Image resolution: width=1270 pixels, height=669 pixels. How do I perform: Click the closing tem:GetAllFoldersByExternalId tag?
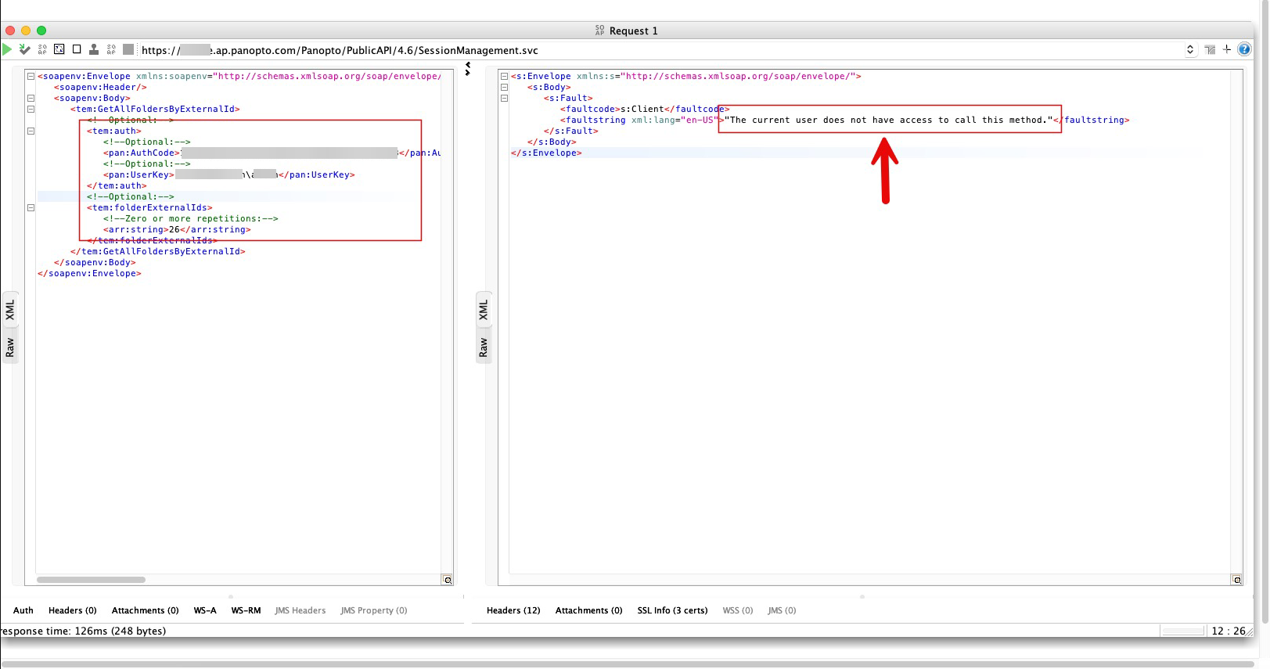[158, 251]
